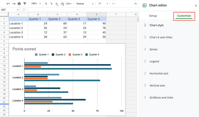Image resolution: width=199 pixels, height=117 pixels.
Task: Click the 'Quarter 1' header cell
Action: click(38, 19)
